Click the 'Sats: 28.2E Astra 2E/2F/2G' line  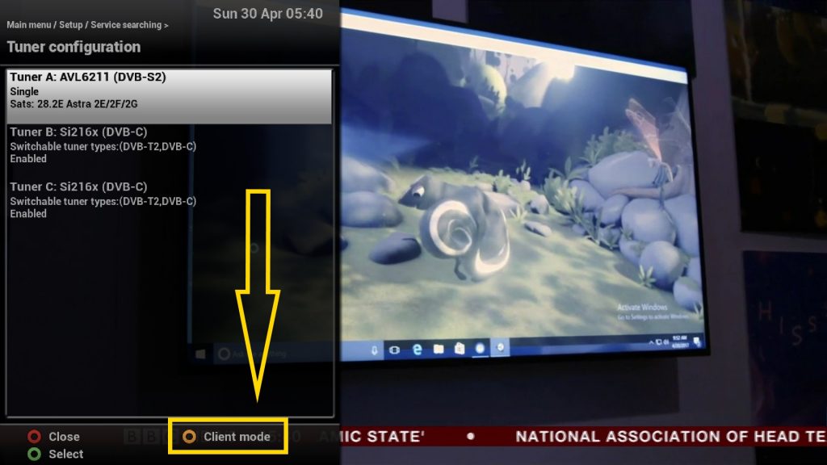[73, 104]
